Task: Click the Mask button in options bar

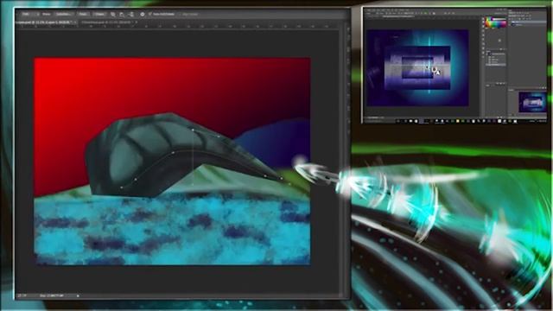Action: 83,14
